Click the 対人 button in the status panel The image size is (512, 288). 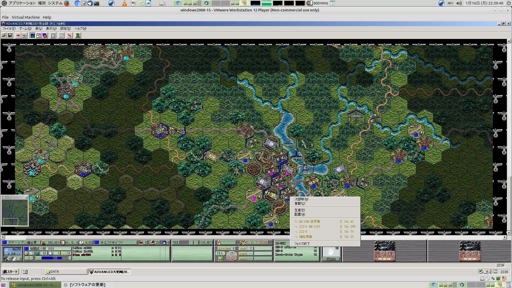pyautogui.click(x=220, y=254)
